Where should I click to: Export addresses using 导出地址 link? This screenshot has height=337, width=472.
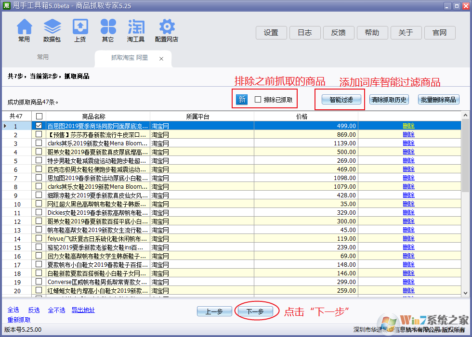[x=82, y=310]
